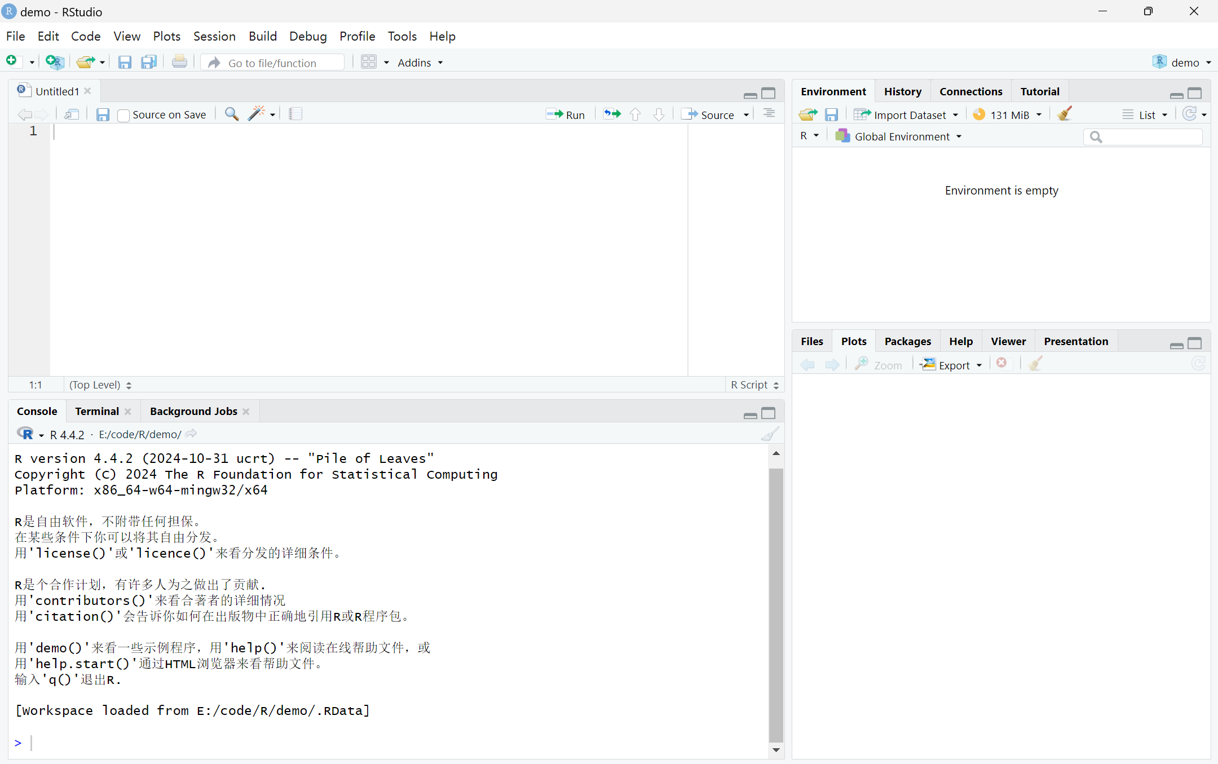1218x764 pixels.
Task: Save workspace in the Environment pane
Action: (832, 114)
